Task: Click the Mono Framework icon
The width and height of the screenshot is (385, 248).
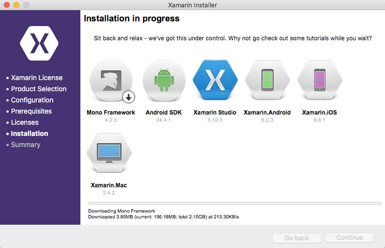Action: tap(111, 82)
